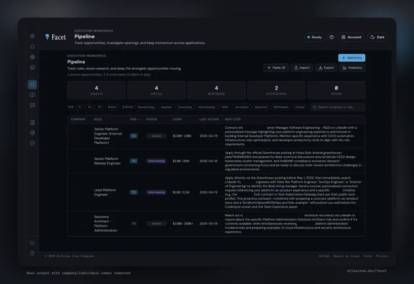Toggle the Rejected status filter

261,107
